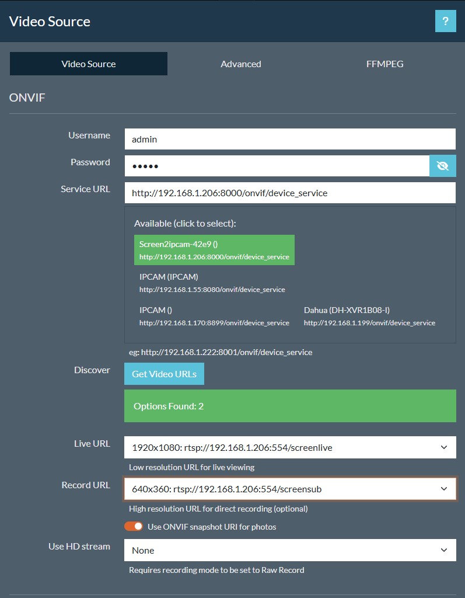Click the example URL text 192.168.1.222:8001
This screenshot has height=598, width=465.
tap(221, 352)
